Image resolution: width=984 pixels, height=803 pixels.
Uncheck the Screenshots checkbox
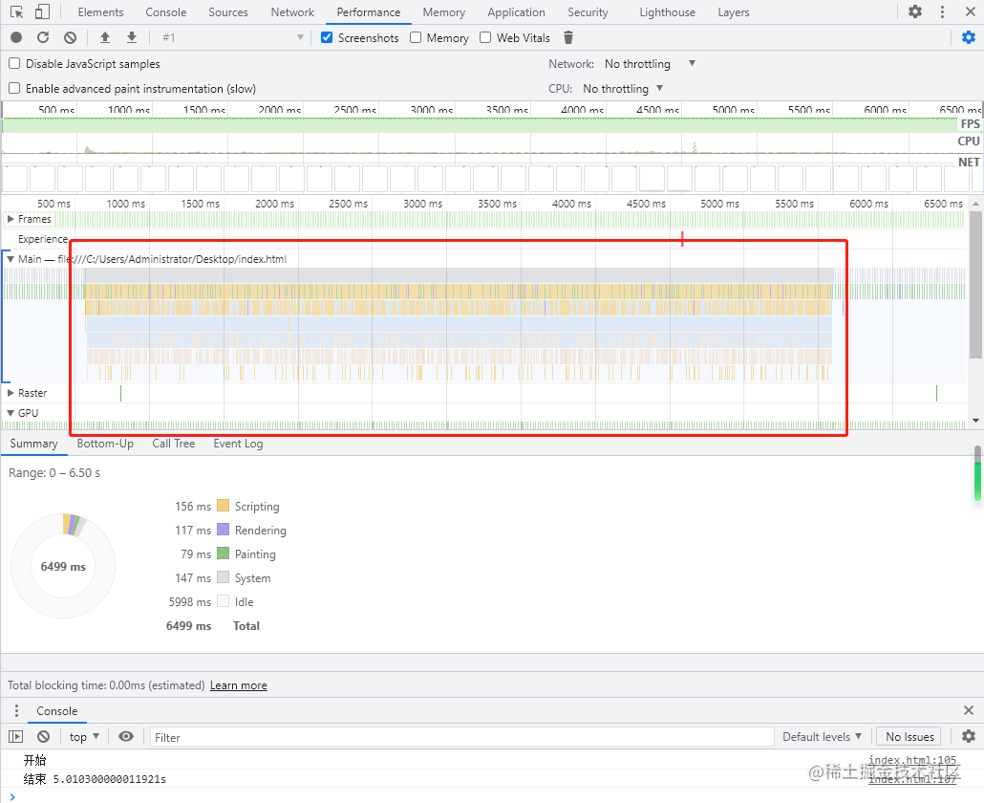tap(327, 37)
